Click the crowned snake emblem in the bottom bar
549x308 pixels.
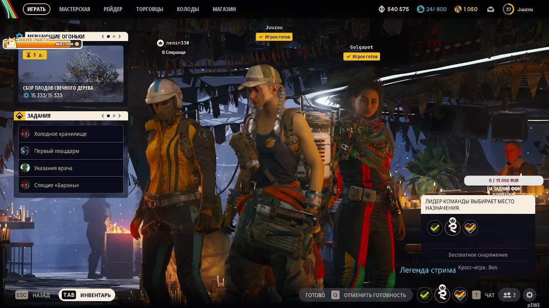[x=442, y=294]
